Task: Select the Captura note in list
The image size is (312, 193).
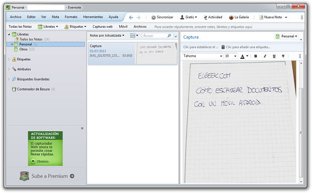Action: point(133,53)
